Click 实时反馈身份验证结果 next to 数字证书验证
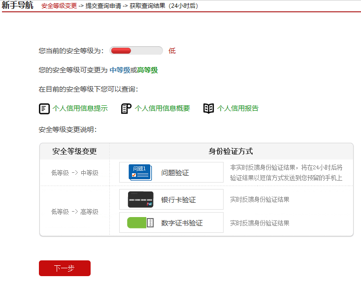361x284 pixels. (260, 223)
